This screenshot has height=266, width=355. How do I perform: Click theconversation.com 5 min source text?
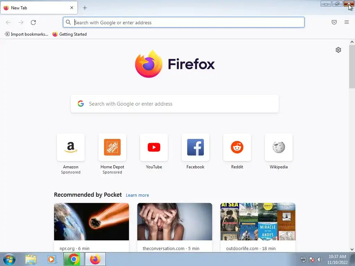[171, 248]
